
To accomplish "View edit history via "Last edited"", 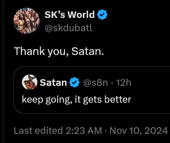I will click(x=38, y=131).
